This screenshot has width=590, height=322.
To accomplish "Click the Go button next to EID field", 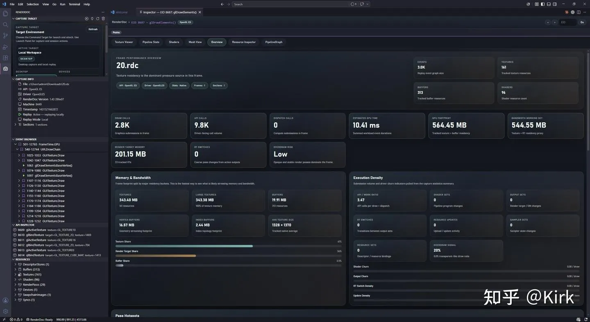I will [582, 22].
